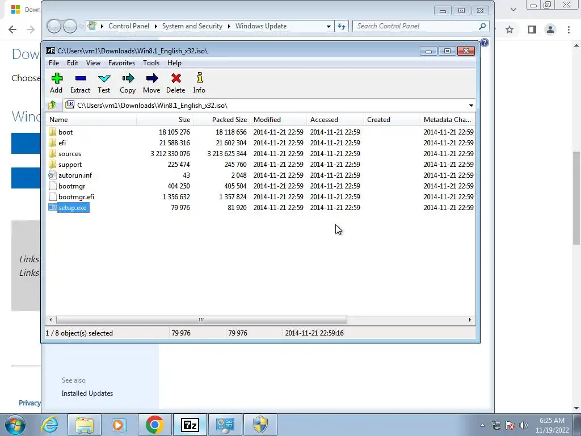Click the horizontal scrollbar right arrow
Viewport: 581px width, 436px height.
(x=470, y=320)
